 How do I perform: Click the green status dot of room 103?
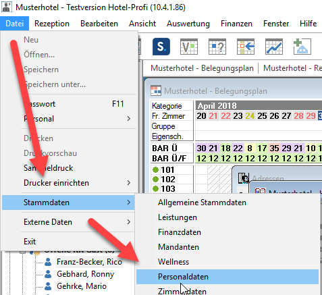[155, 188]
